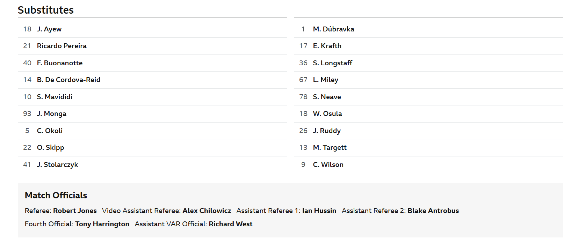Select O. Skipp in the list

point(152,148)
